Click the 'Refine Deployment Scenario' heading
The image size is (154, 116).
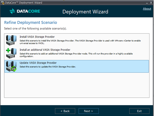point(30,22)
